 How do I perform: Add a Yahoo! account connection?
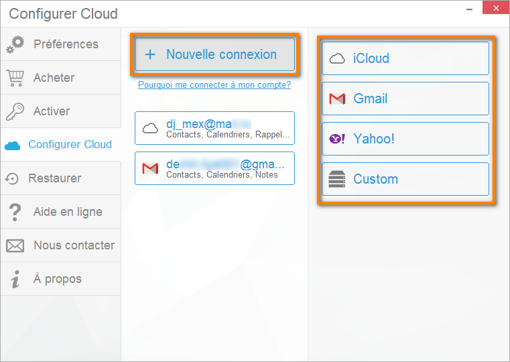pyautogui.click(x=405, y=139)
